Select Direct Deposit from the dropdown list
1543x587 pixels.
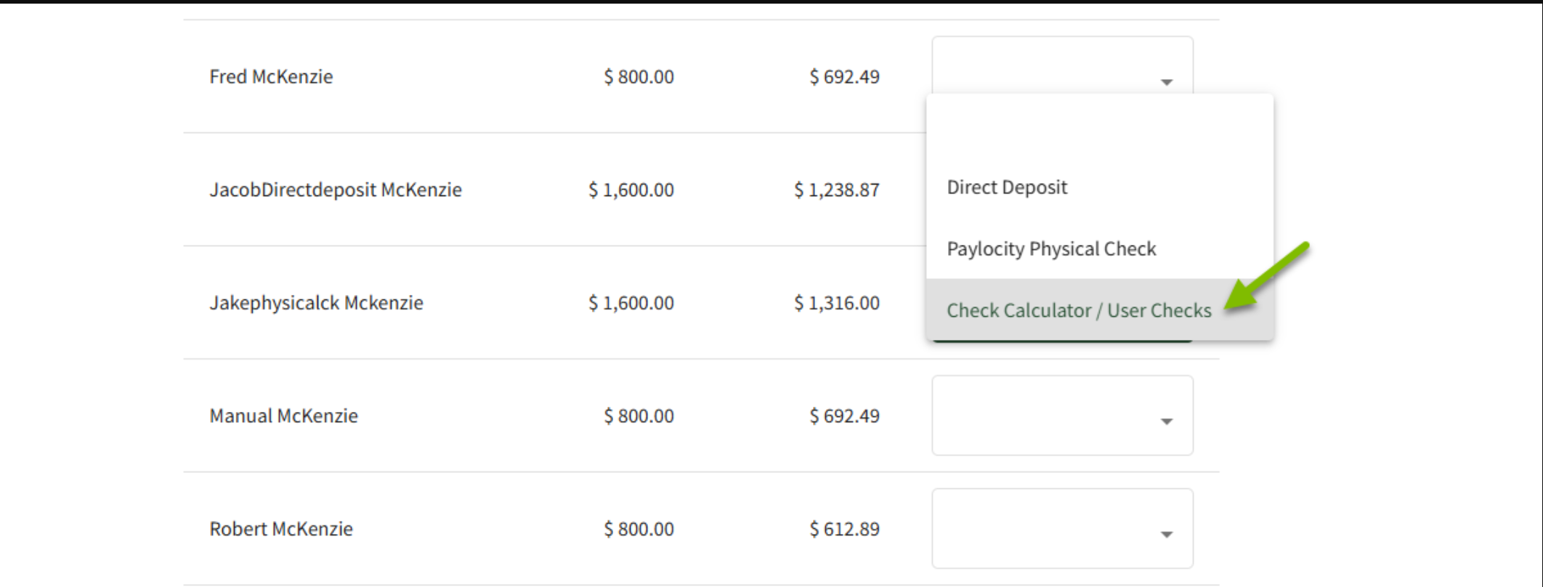tap(1006, 187)
